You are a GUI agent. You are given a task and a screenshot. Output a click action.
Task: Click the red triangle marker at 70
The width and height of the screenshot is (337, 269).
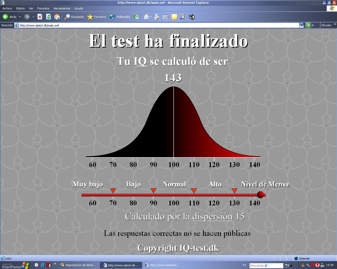coord(113,191)
